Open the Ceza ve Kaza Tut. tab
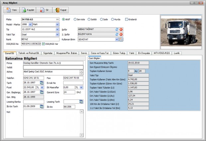 pos(100,53)
